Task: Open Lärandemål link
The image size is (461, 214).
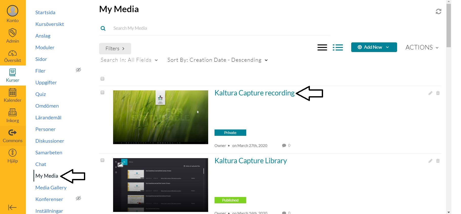Action: click(x=48, y=118)
